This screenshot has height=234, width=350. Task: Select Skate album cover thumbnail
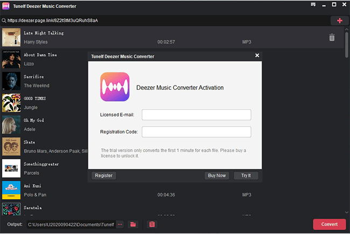point(11,146)
